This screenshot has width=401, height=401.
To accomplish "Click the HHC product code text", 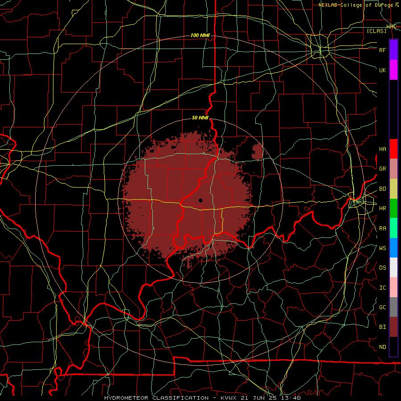I will (x=391, y=27).
